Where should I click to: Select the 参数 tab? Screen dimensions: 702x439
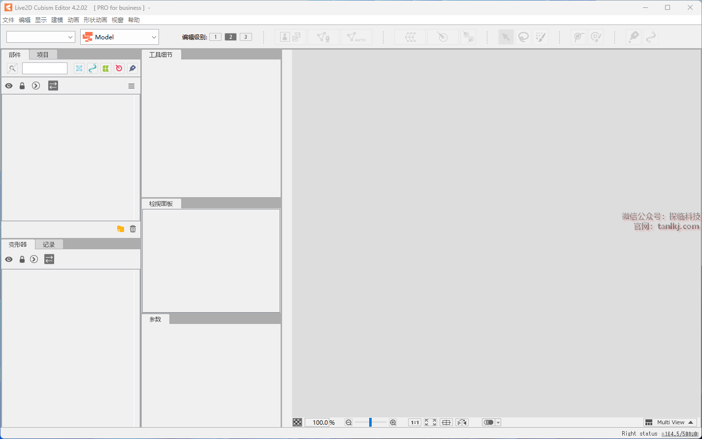pos(155,319)
